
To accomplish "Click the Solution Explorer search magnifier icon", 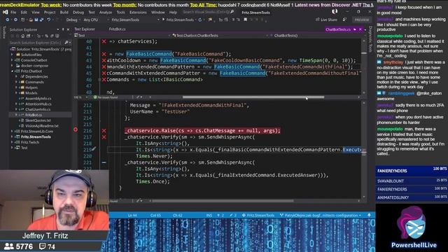I will 66,43.
